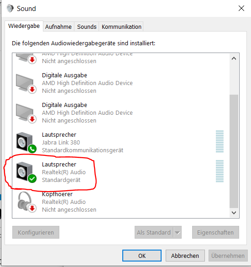Viewport: 251px width, 267px height.
Task: Open the Als Standard dropdown arrow
Action: pyautogui.click(x=178, y=232)
